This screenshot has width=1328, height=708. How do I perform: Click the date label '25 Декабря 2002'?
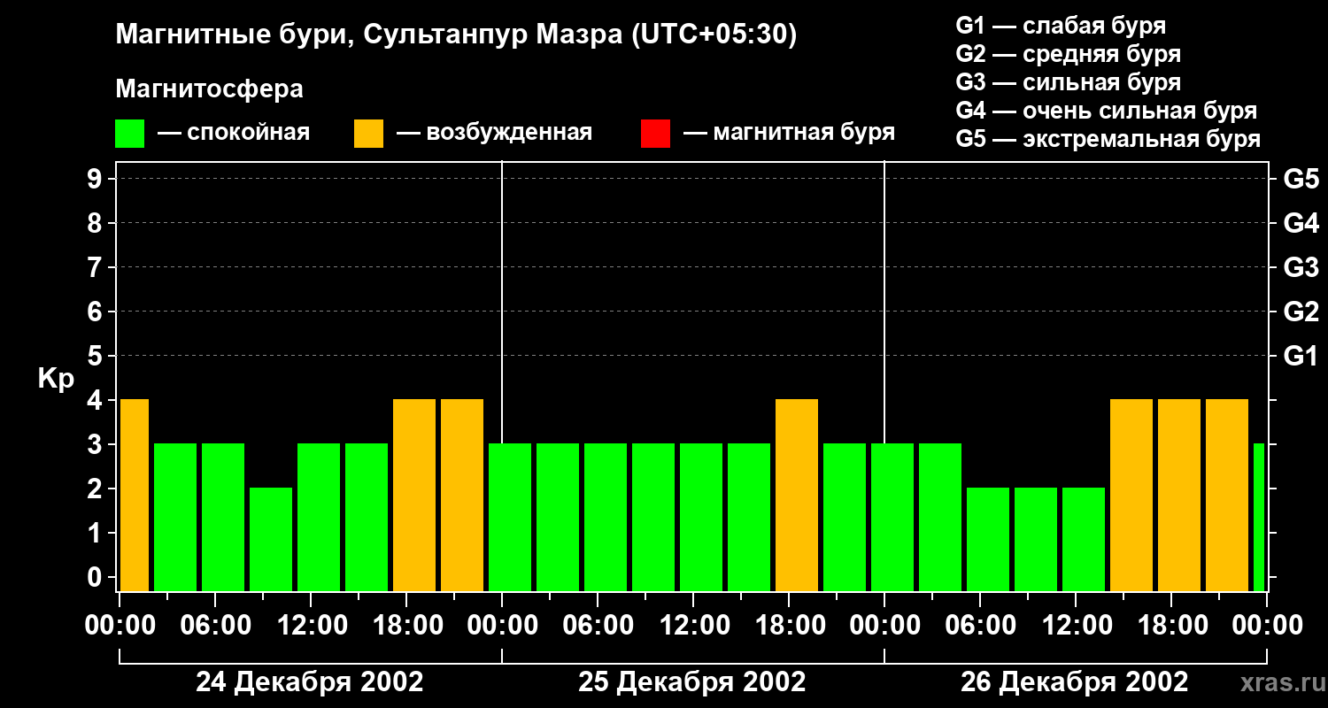tap(692, 682)
